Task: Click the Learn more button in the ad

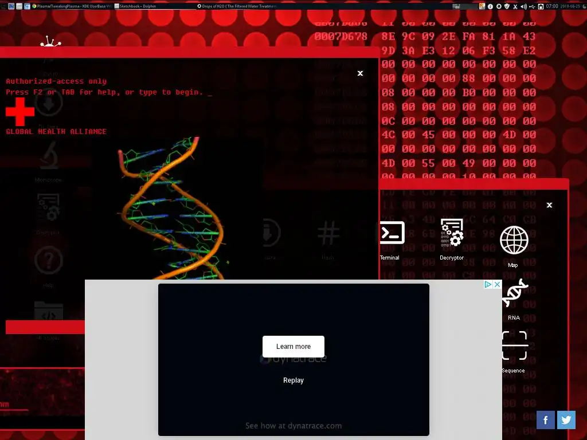Action: pos(293,347)
